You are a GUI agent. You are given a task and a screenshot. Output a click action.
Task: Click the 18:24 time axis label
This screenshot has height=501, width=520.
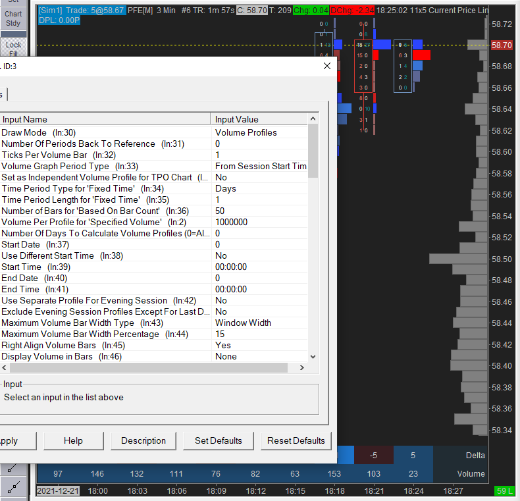[x=413, y=490]
